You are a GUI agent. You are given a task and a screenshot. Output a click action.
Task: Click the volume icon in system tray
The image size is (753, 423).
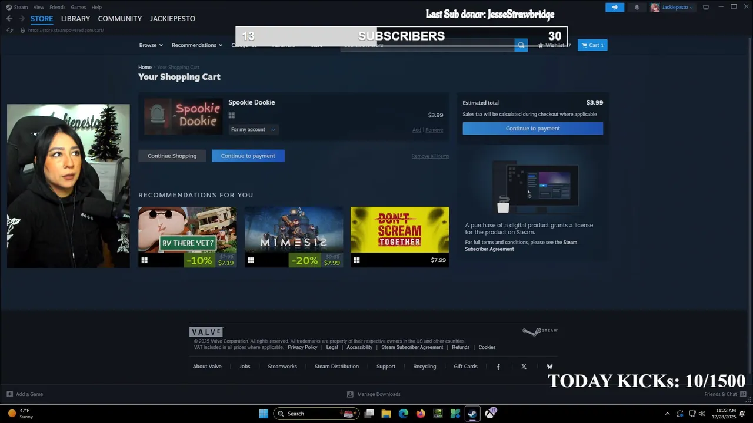(702, 414)
